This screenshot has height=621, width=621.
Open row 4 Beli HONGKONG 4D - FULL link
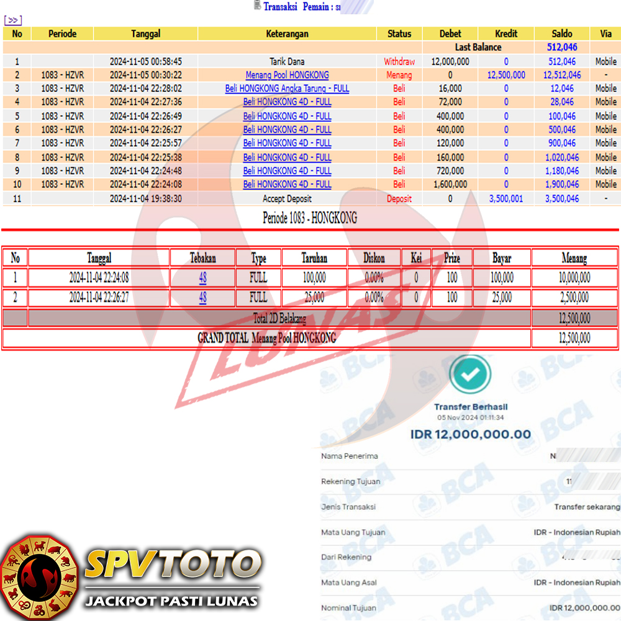pyautogui.click(x=287, y=102)
